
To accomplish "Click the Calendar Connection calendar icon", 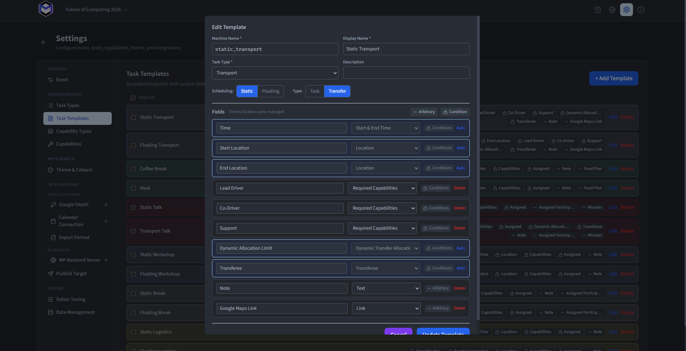I will point(53,221).
